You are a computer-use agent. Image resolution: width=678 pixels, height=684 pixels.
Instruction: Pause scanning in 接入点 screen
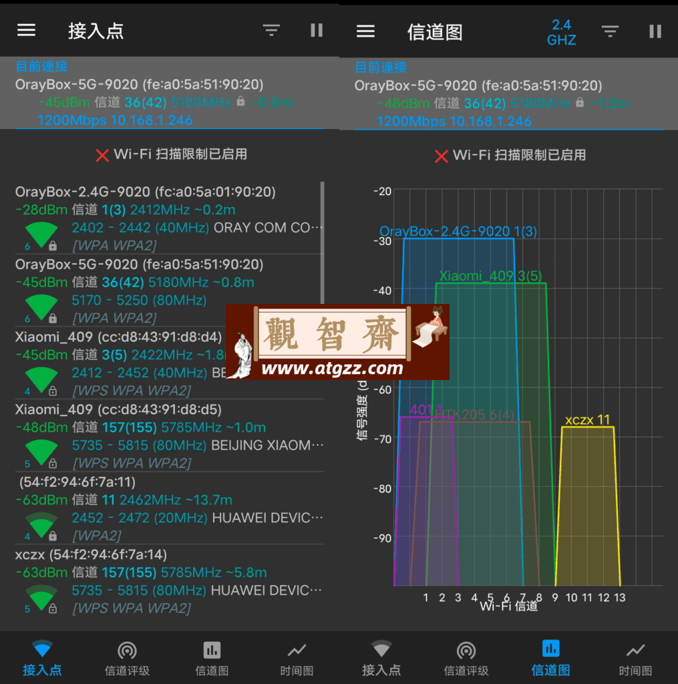click(x=317, y=30)
